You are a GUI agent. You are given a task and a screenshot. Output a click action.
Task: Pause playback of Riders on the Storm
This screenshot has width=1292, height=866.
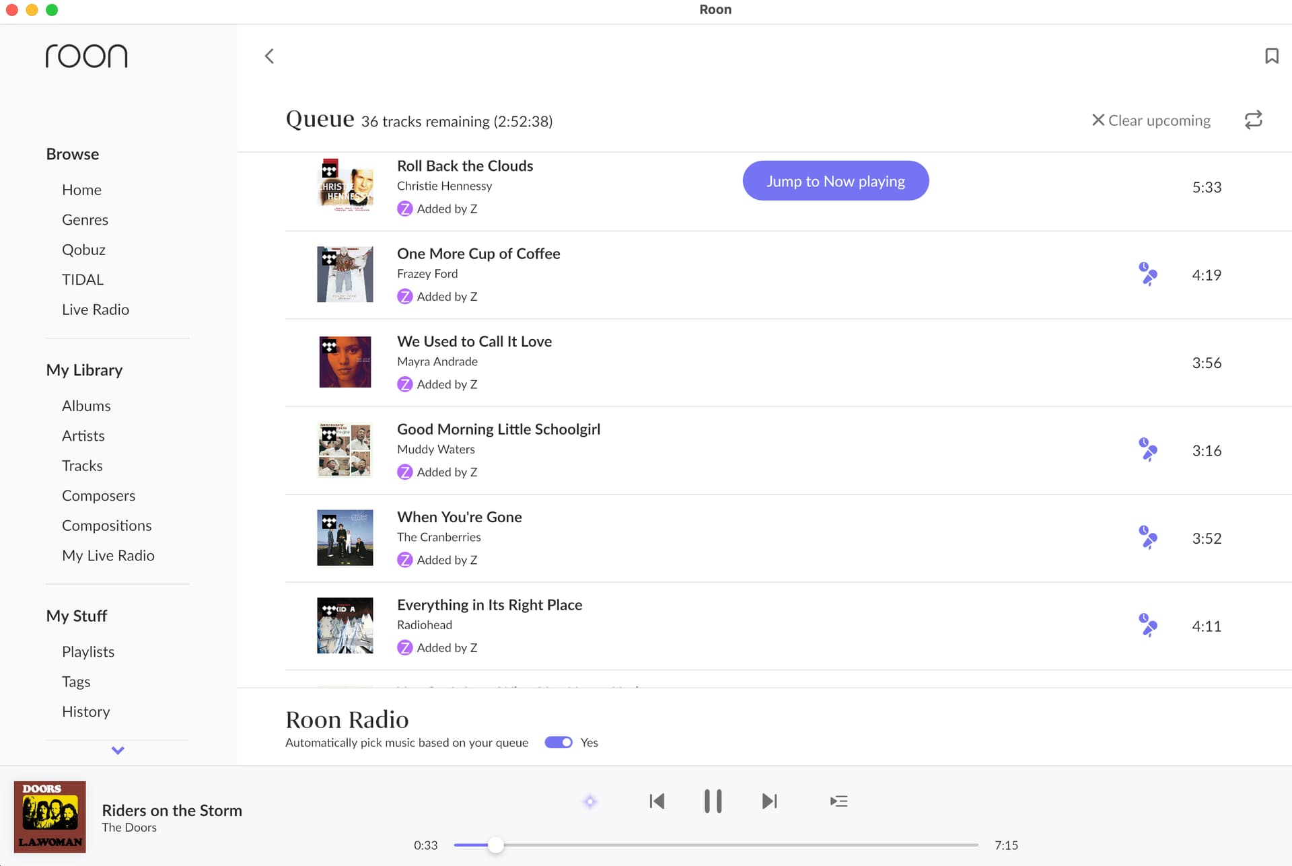point(713,801)
